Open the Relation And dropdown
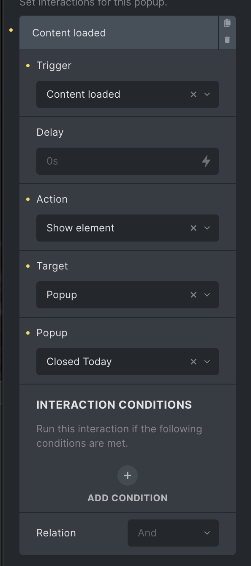This screenshot has width=251, height=566. [x=173, y=533]
